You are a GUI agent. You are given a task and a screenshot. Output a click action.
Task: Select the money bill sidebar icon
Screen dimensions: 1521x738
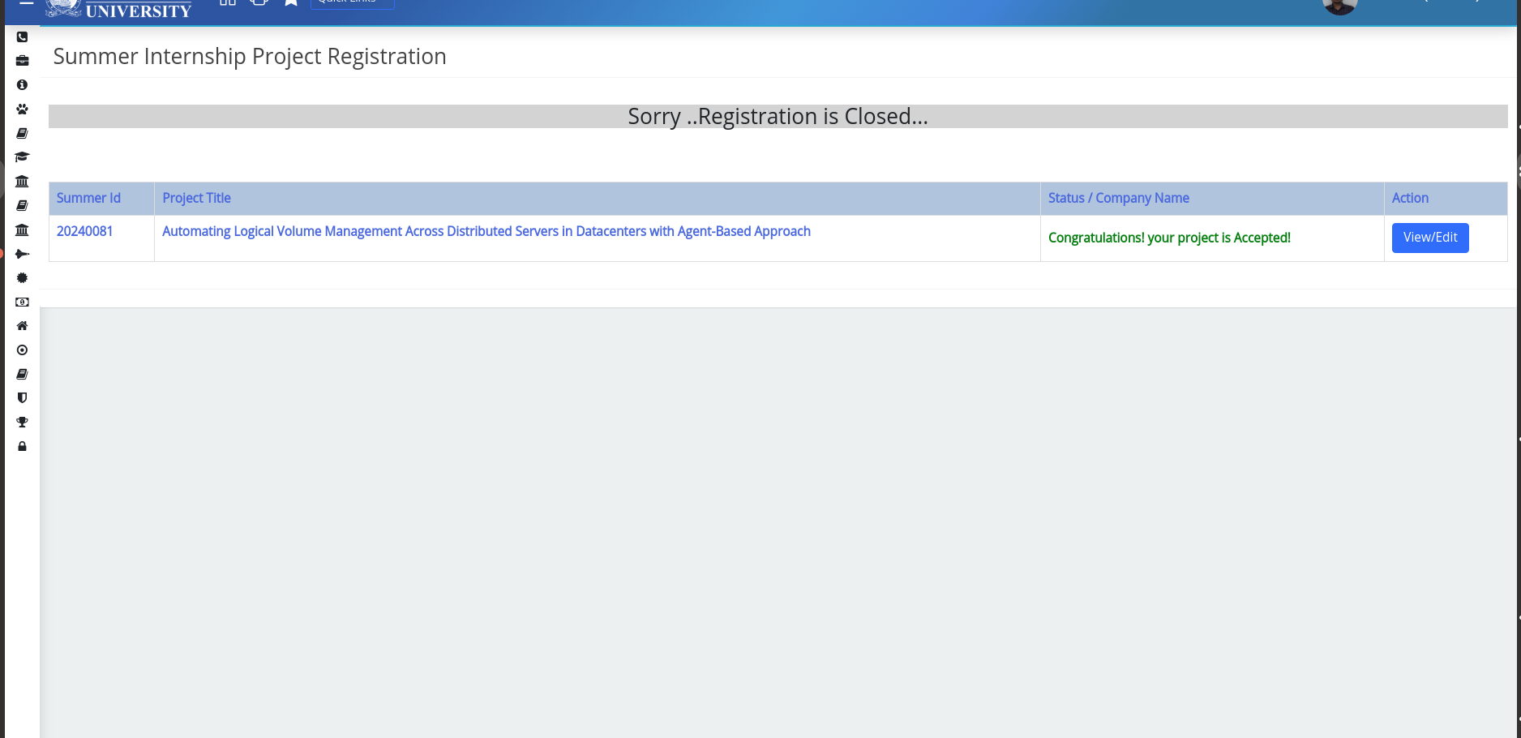22,302
